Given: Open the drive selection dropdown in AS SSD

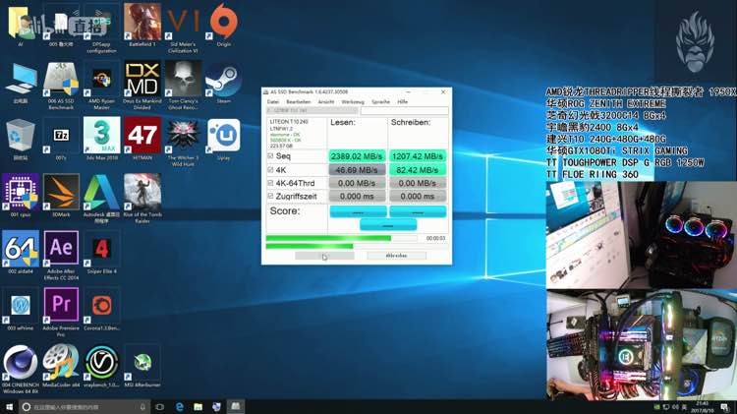Looking at the screenshot, I should point(312,111).
